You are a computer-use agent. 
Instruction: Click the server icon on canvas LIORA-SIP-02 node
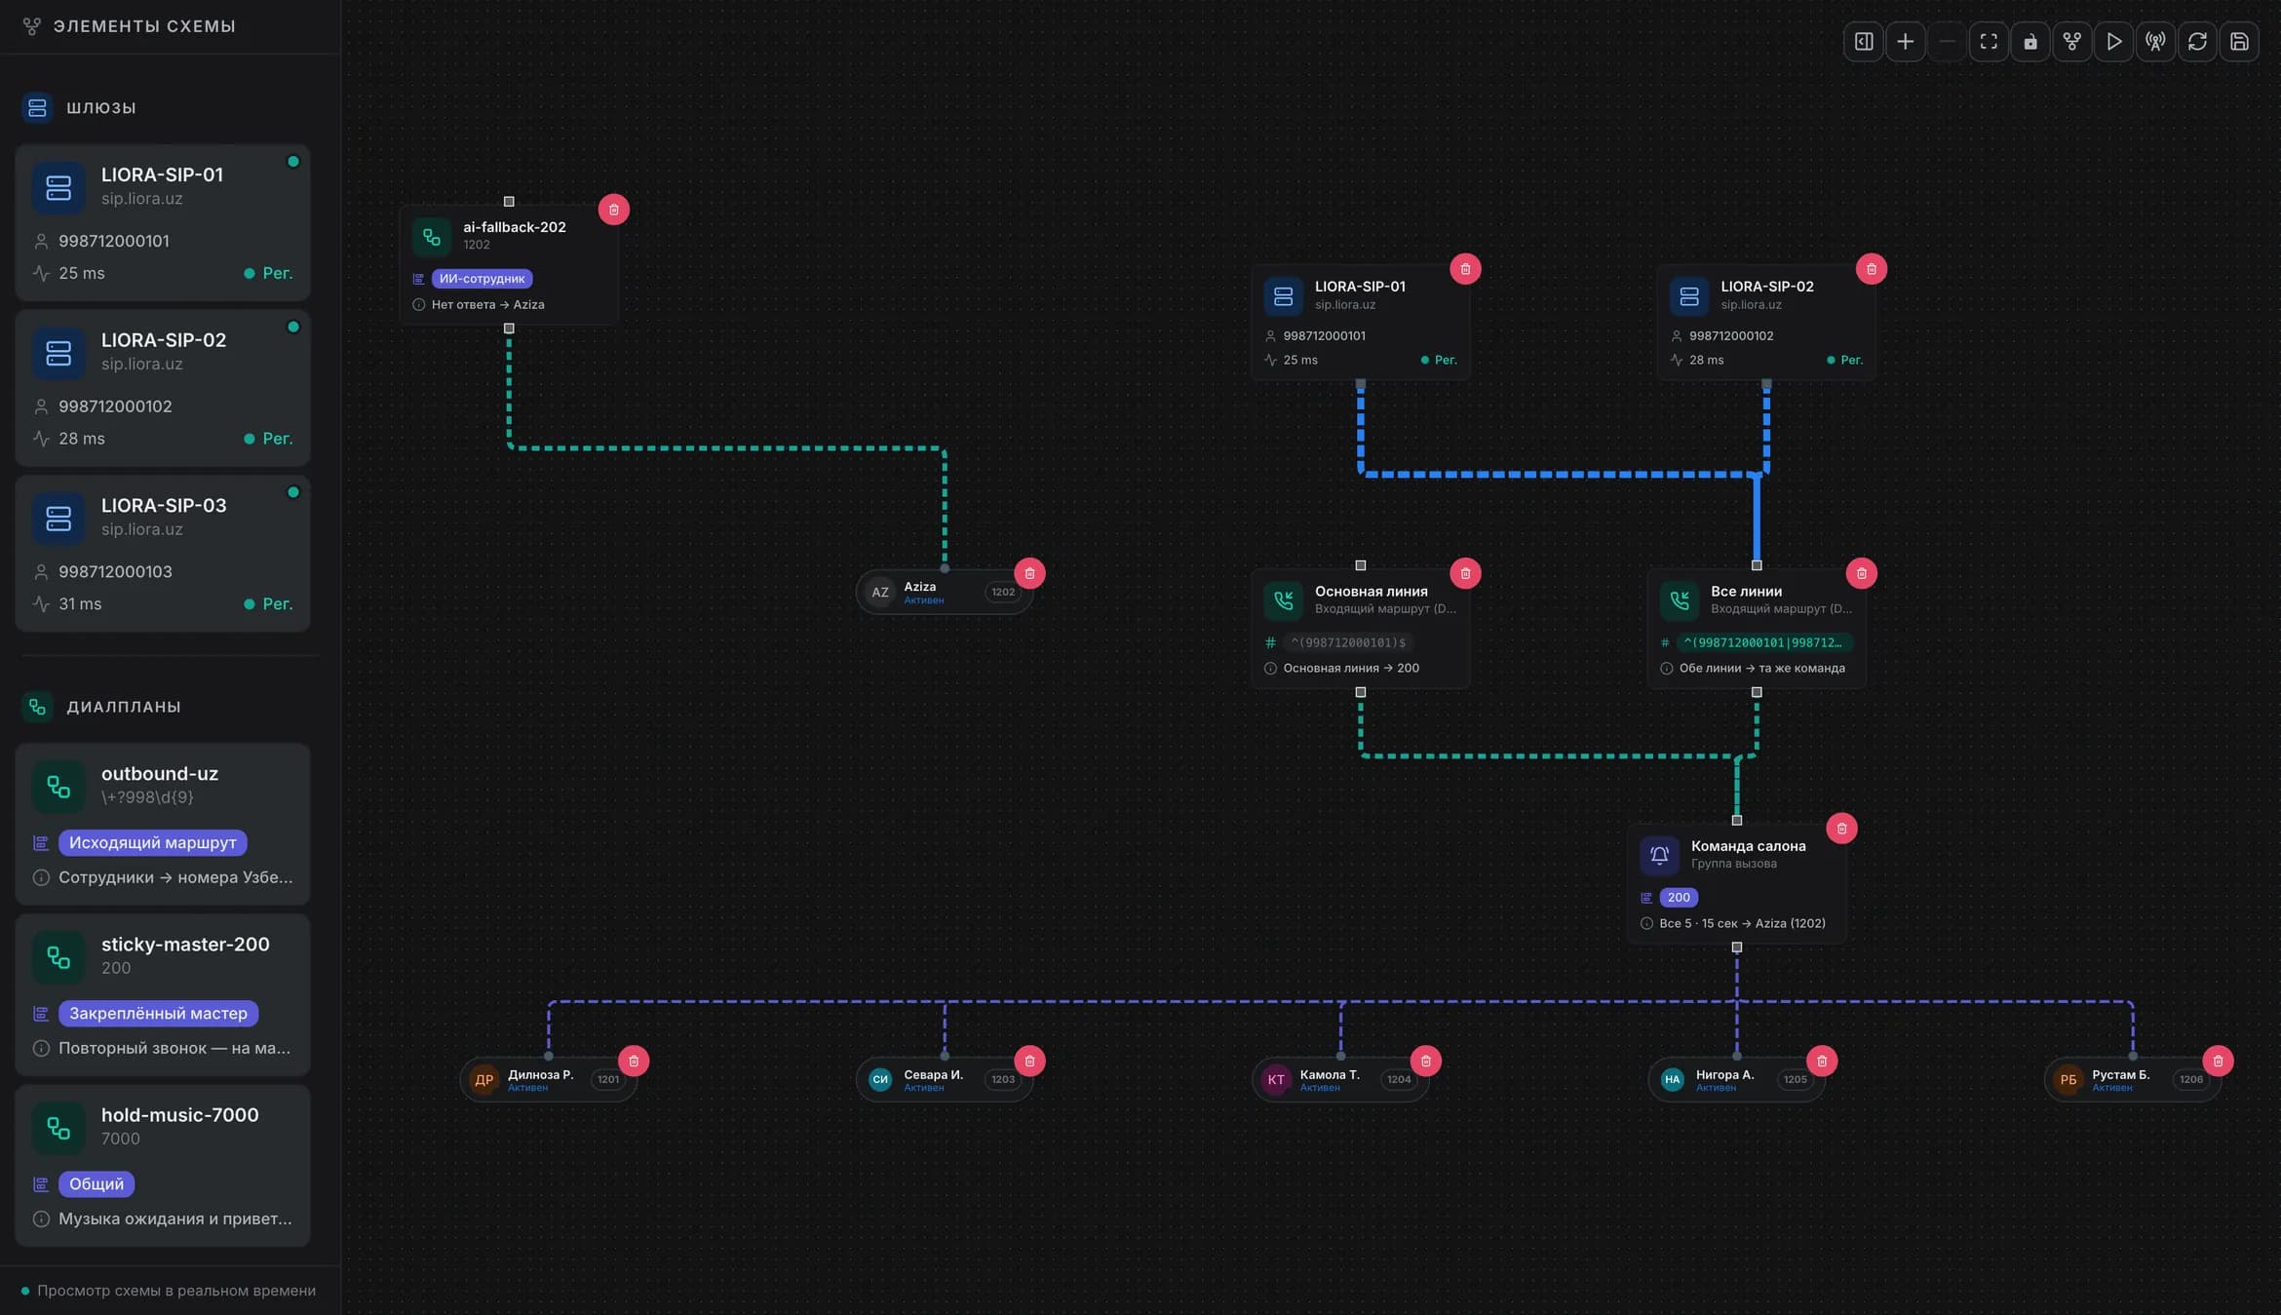pos(1689,295)
